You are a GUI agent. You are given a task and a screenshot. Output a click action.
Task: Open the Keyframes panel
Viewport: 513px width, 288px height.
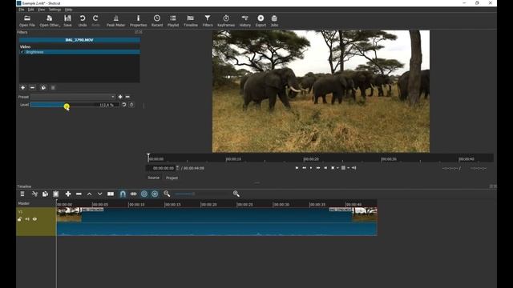(x=226, y=21)
